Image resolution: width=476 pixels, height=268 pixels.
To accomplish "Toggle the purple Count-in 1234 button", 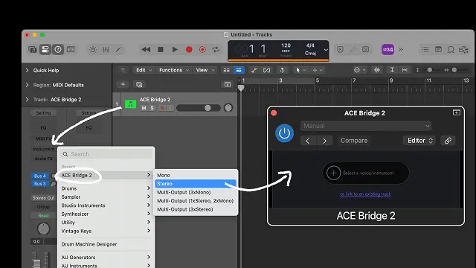I will 387,50.
